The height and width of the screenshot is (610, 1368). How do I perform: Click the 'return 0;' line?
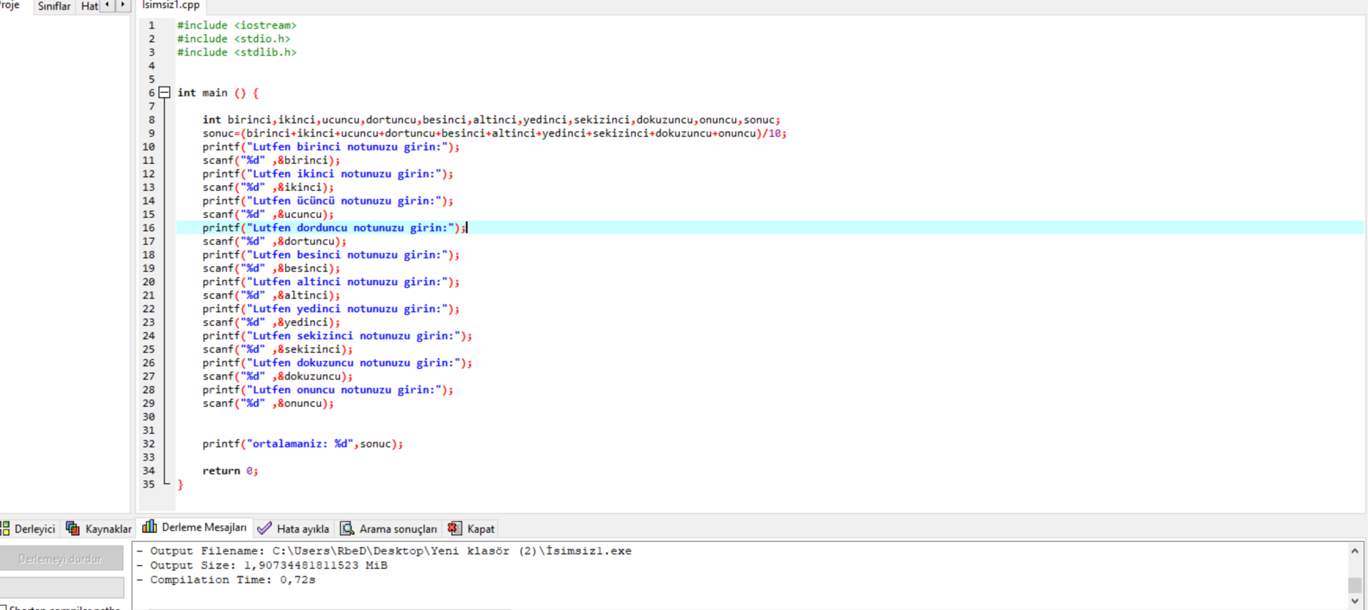click(230, 471)
